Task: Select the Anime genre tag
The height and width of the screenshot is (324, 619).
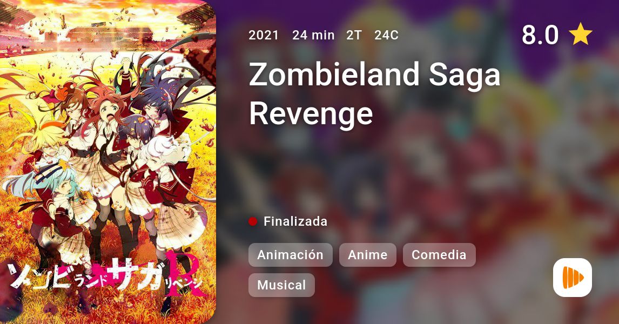Action: pyautogui.click(x=367, y=255)
